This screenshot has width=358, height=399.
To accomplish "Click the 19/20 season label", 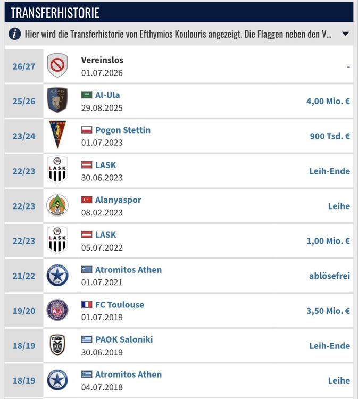I will point(24,311).
